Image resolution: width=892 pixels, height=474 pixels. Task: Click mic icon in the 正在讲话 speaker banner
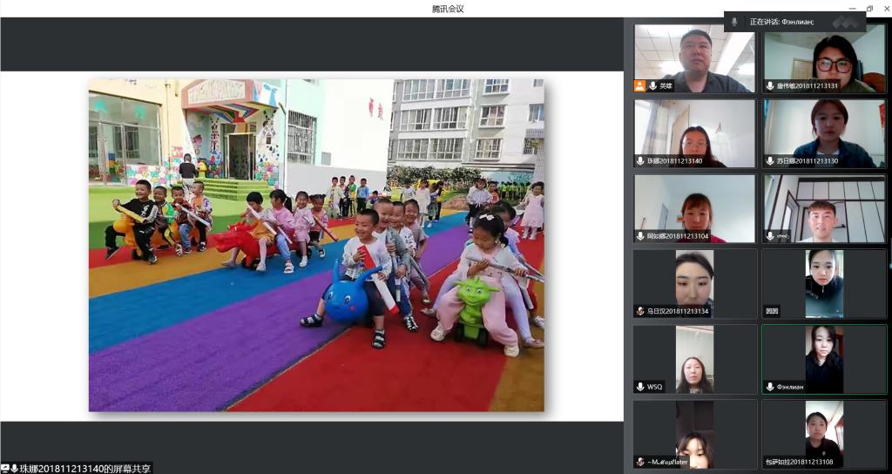click(735, 22)
